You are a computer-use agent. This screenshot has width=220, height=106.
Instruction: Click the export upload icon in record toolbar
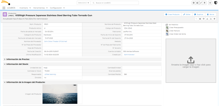(x=211, y=19)
